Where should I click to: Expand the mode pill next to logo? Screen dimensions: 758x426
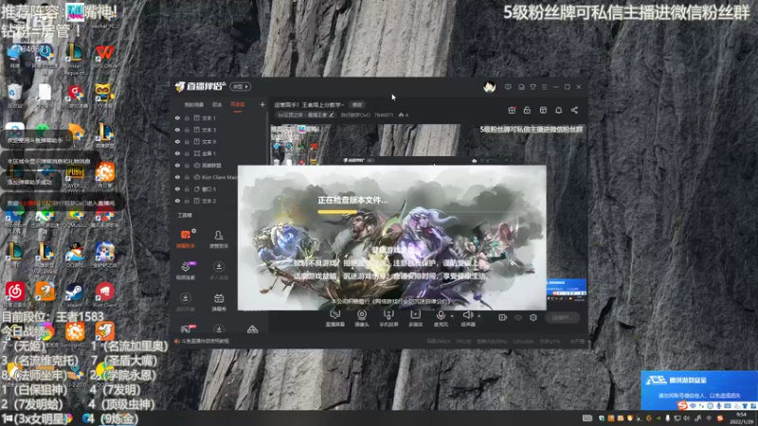(x=241, y=87)
